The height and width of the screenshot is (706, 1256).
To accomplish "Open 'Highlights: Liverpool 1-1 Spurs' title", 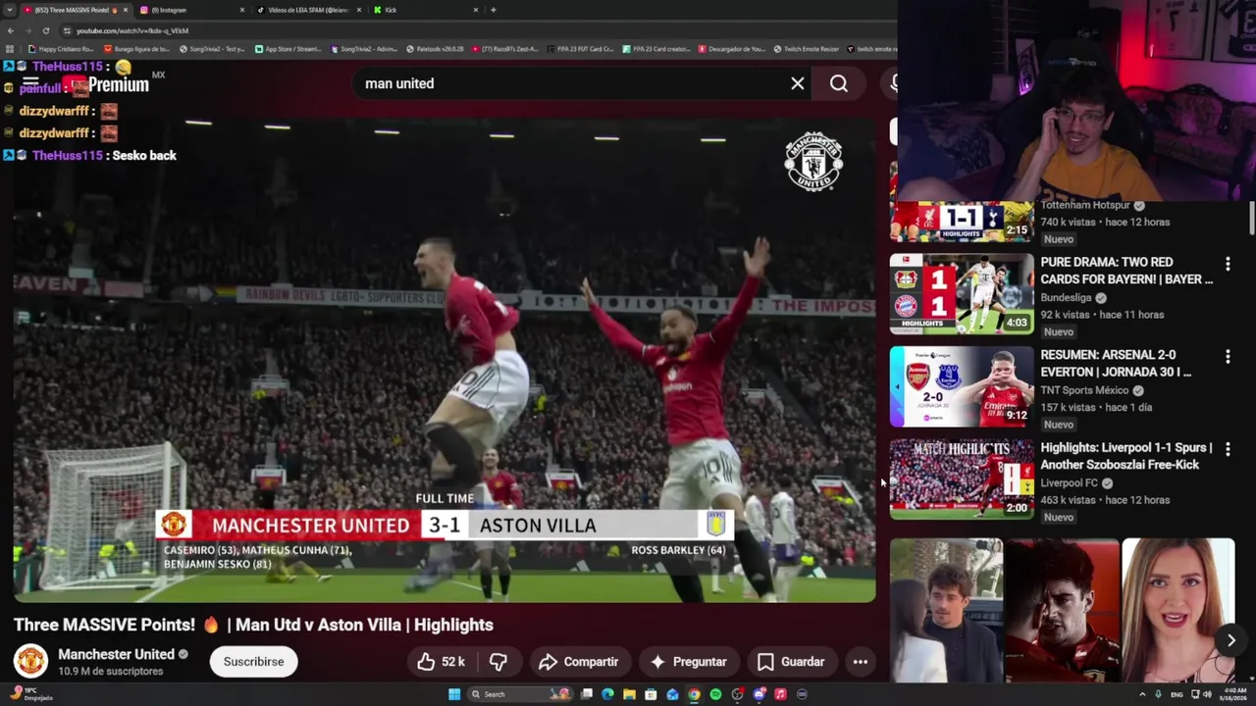I will (1126, 456).
